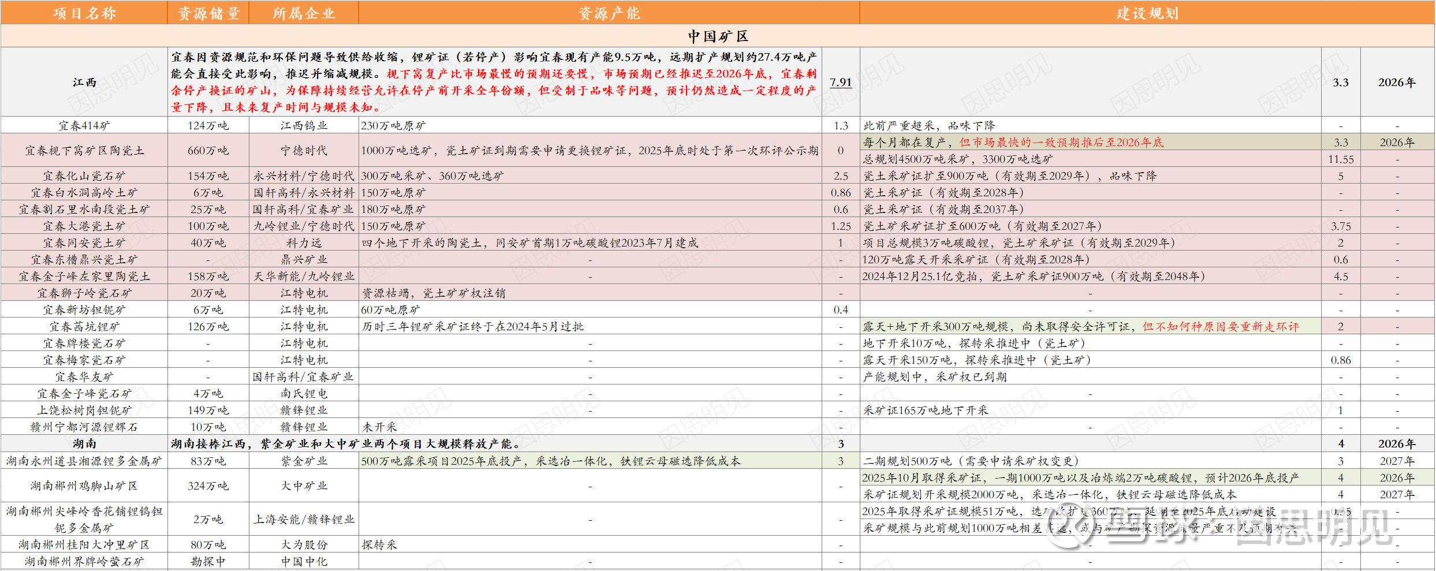Click the "宜春东槽鼎兴瓷土矿" project name

pos(84,259)
